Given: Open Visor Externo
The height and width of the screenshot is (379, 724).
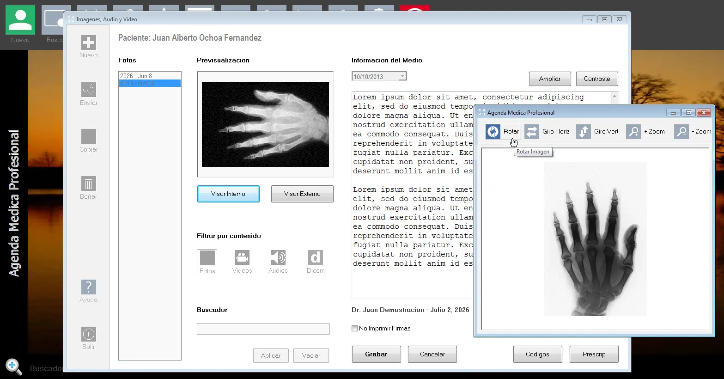Looking at the screenshot, I should pos(302,194).
